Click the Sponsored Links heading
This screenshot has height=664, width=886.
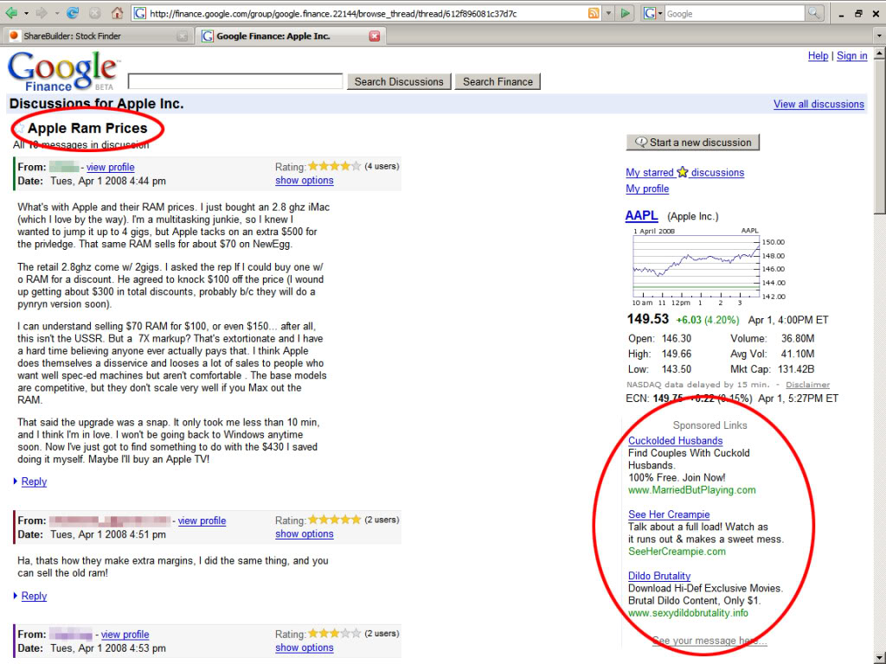[x=709, y=425]
